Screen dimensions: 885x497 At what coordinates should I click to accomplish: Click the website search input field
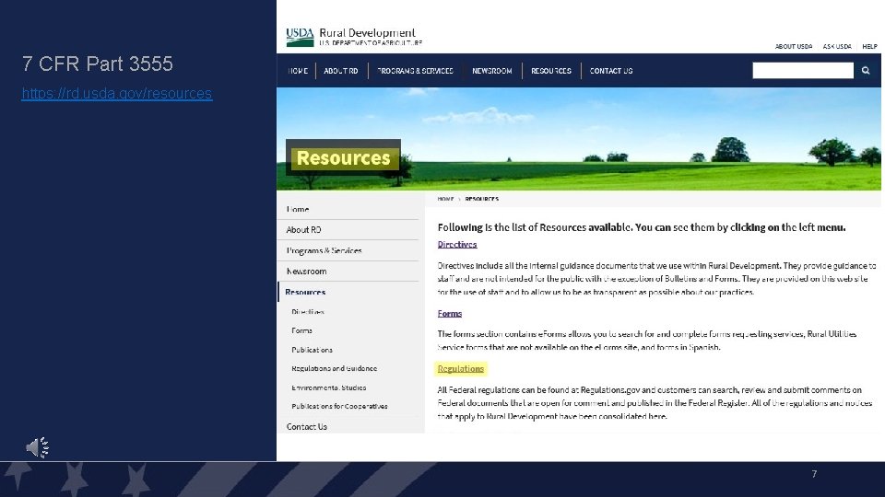click(x=803, y=71)
